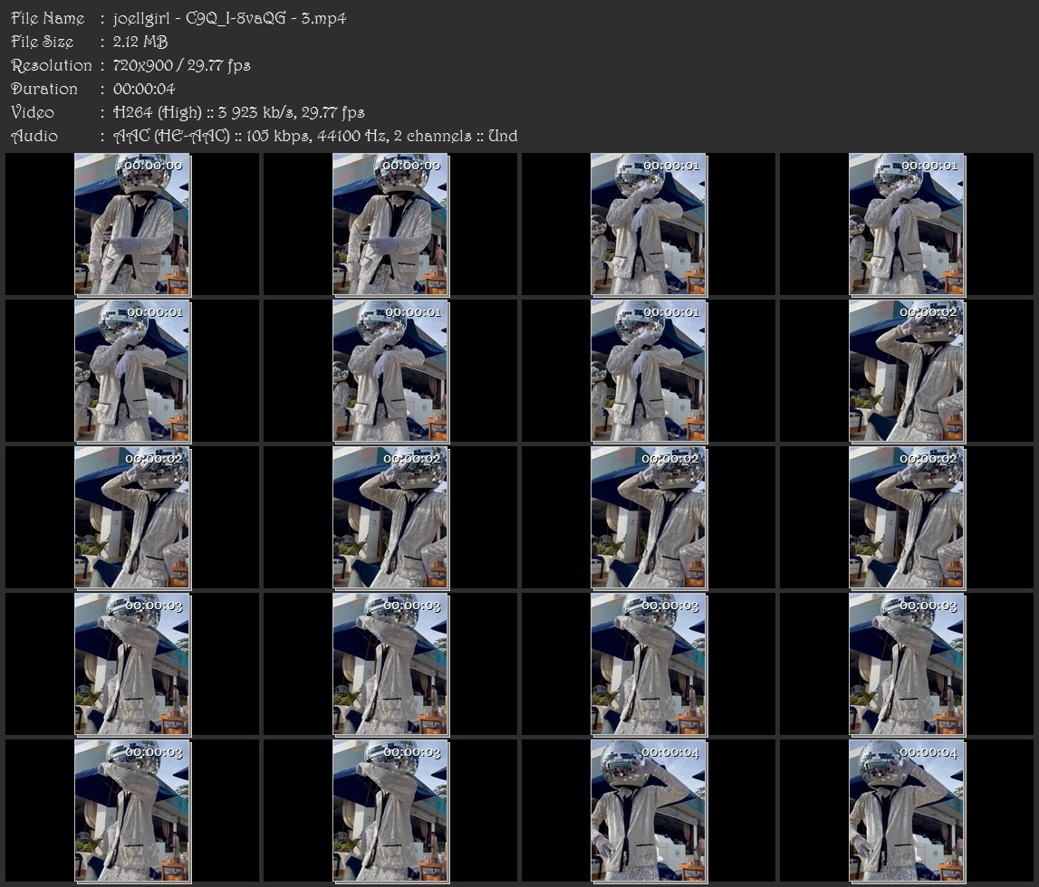
Task: Open the second thumbnail stamped 00:00:01
Action: [907, 224]
